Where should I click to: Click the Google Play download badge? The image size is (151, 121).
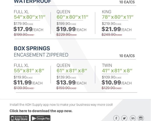41,118
